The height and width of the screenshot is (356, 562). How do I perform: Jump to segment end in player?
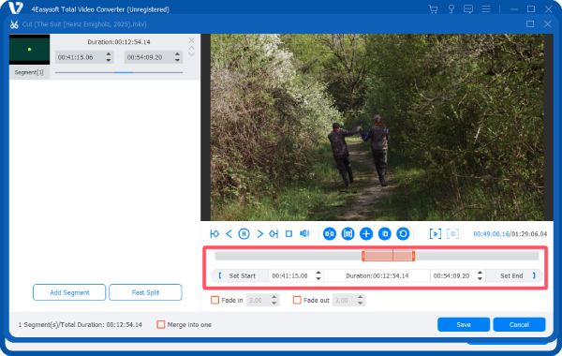[274, 234]
